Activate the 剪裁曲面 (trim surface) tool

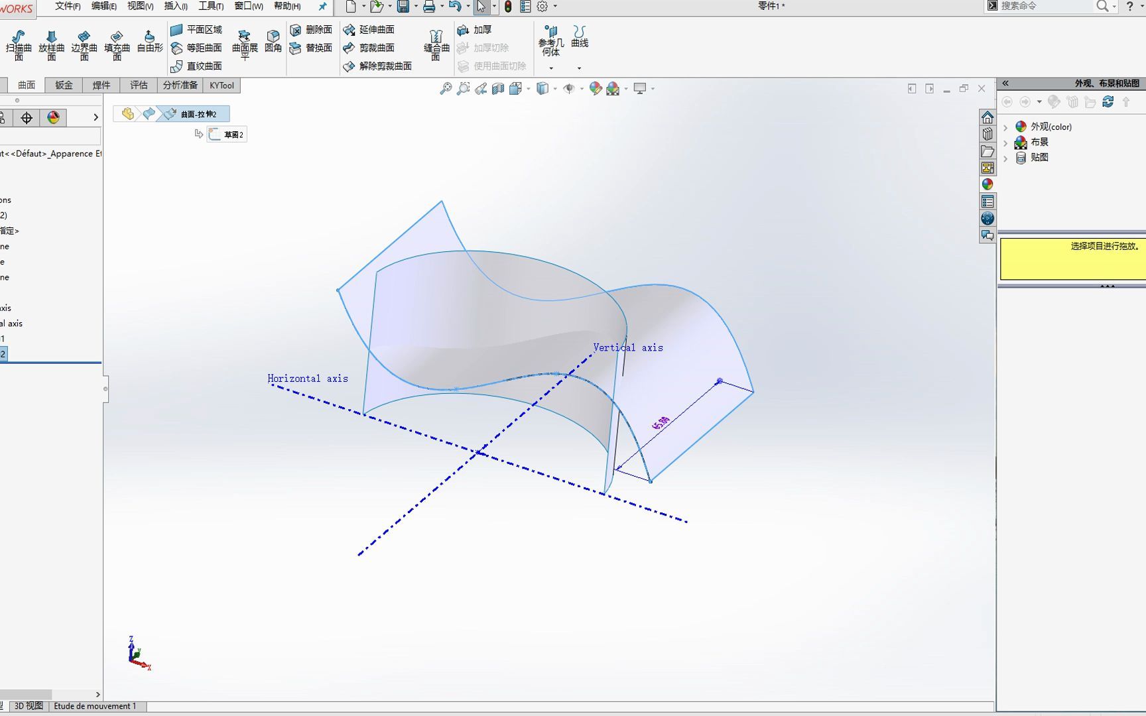(x=371, y=48)
